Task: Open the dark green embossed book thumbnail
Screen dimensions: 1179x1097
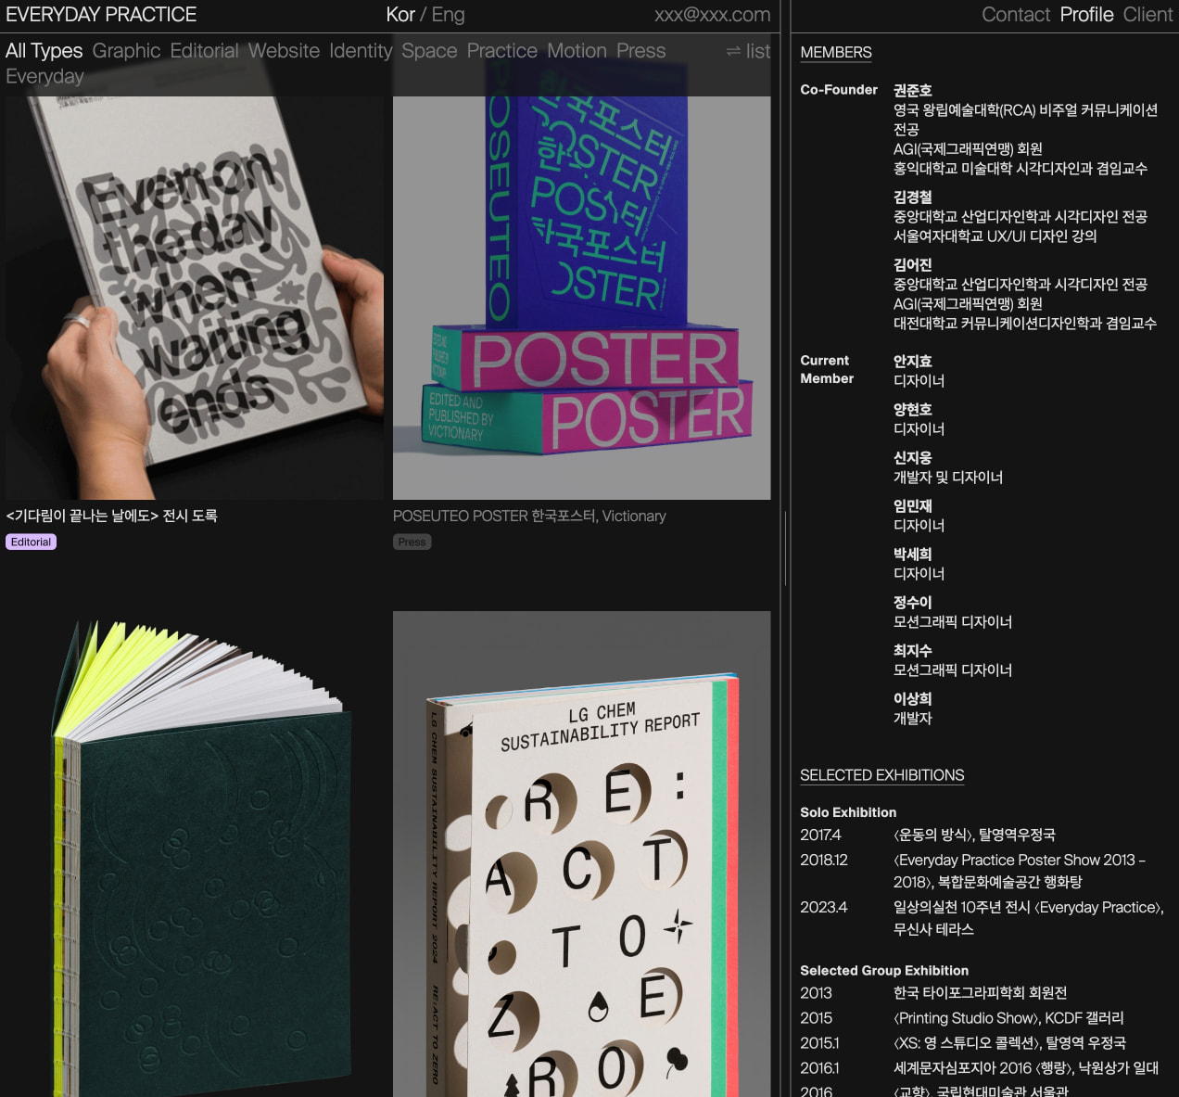Action: click(x=195, y=854)
